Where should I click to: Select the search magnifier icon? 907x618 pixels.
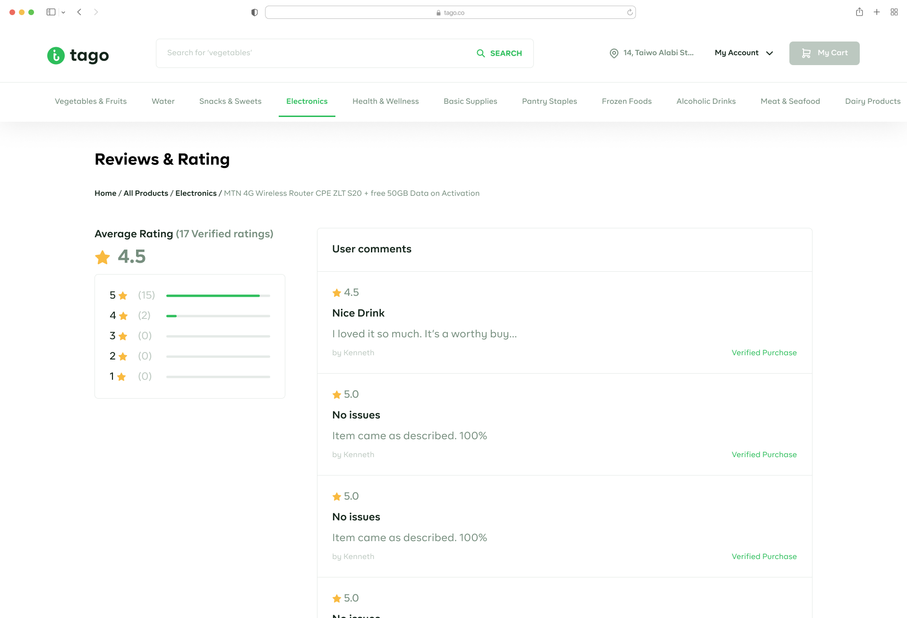481,53
